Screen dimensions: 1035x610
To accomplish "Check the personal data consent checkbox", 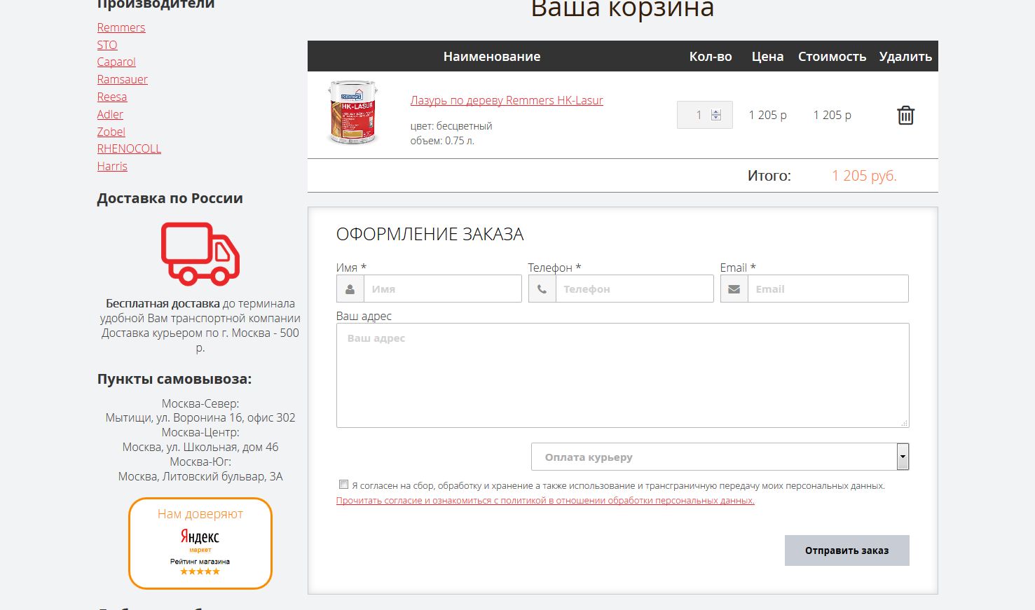I will pos(343,484).
